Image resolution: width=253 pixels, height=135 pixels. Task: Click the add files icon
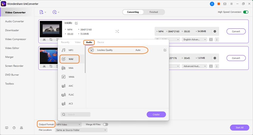[42, 12]
